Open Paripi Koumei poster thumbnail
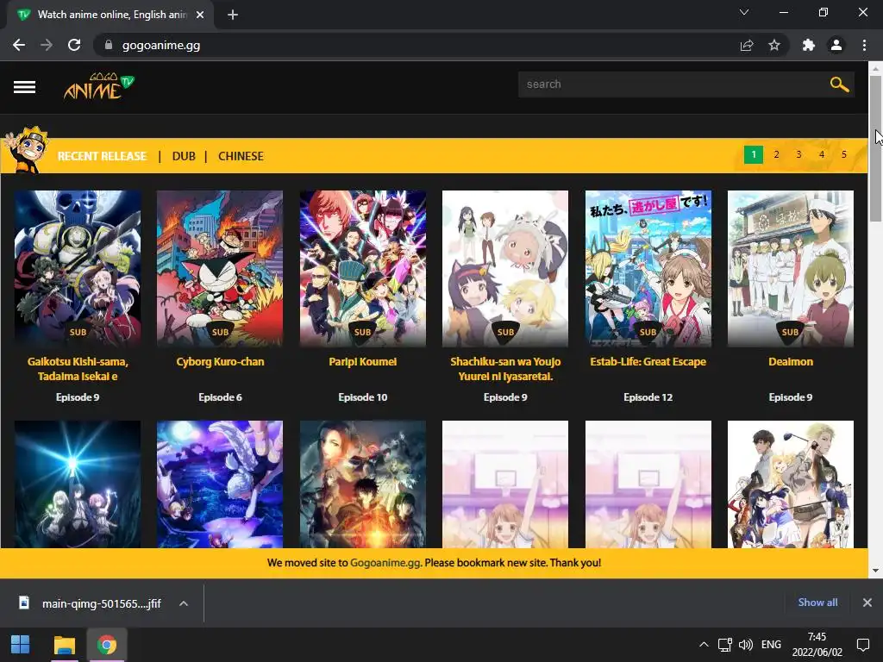Viewport: 883px width, 662px height. click(x=363, y=269)
